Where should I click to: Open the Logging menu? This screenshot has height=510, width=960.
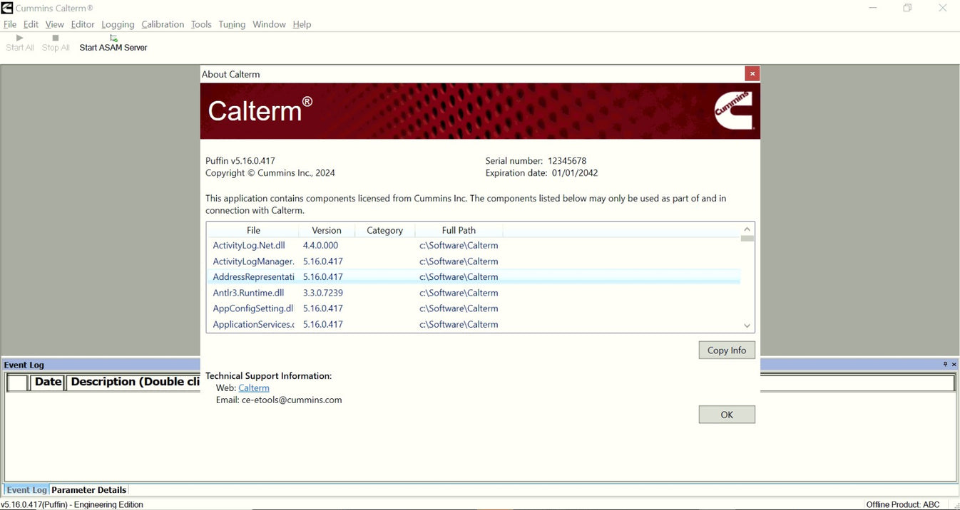118,24
